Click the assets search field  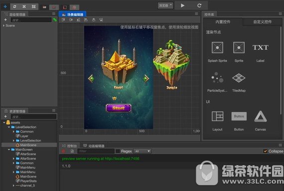(x=34, y=116)
